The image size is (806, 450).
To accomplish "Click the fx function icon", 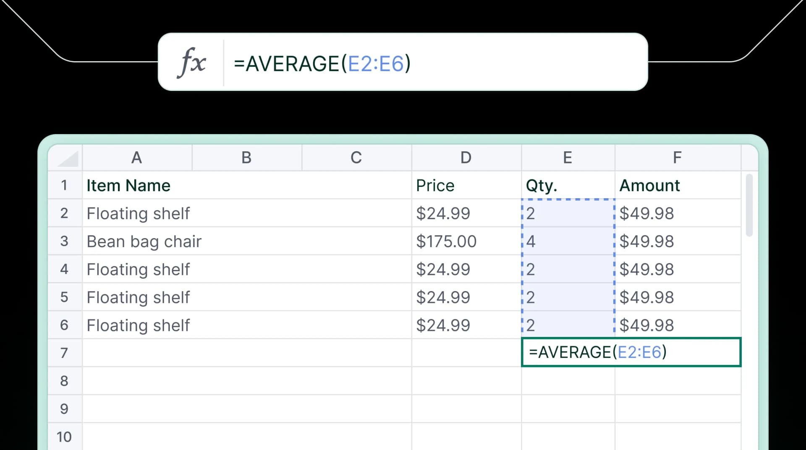I will (x=191, y=62).
